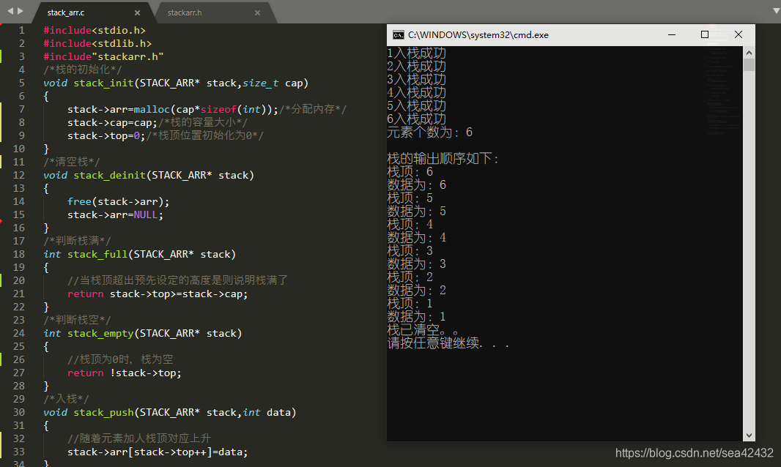Click cmd output 栈已清空。。

[x=423, y=330]
